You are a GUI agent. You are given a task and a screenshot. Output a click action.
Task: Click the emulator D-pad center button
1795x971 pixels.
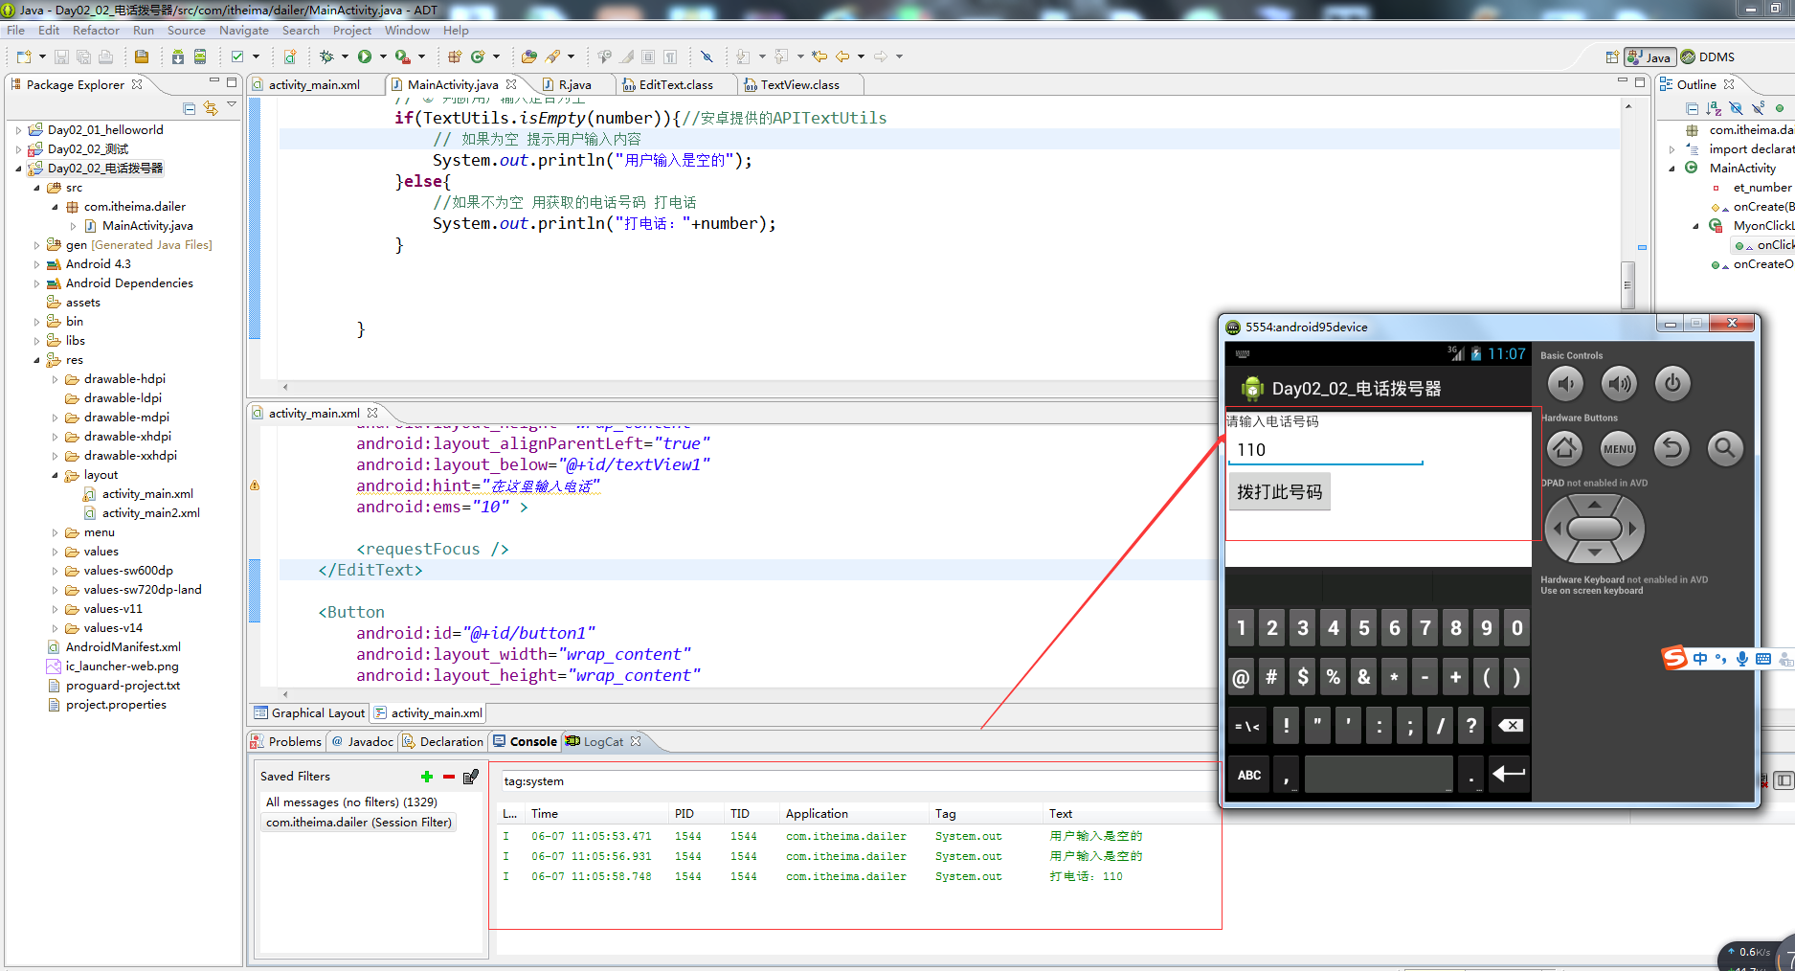[1594, 529]
